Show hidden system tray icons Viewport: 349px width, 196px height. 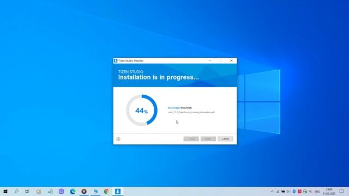coord(272,192)
